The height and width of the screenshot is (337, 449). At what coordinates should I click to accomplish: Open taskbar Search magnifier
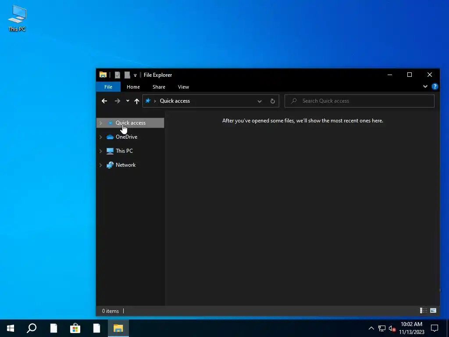[x=32, y=328]
